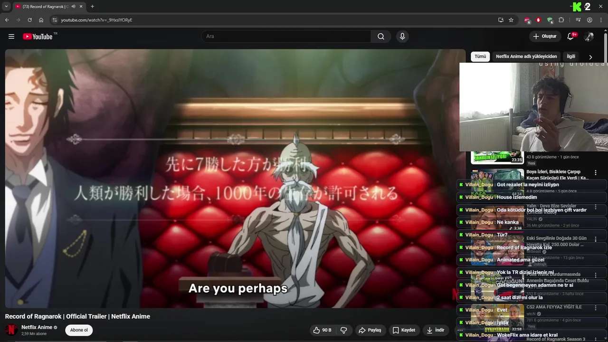Open the YouTube guide hamburger menu
This screenshot has height=342, width=608.
tap(11, 37)
